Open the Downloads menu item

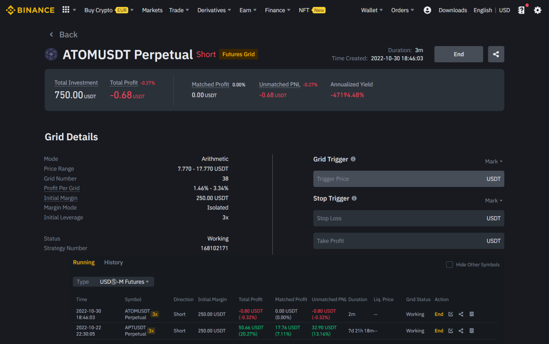pos(453,10)
